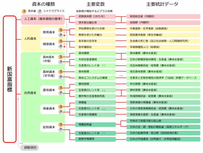Click the 日本の鉱業所得・産出額 box
203x153 pixels.
pos(163,133)
